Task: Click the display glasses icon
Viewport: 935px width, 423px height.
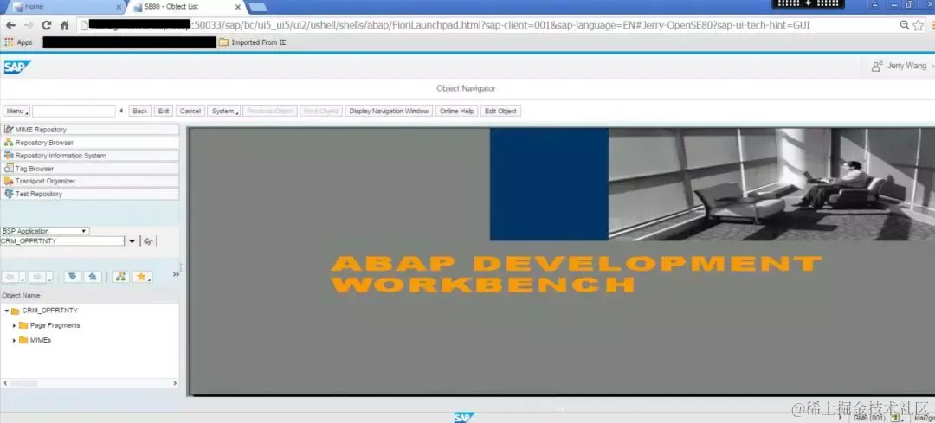Action: [x=149, y=241]
